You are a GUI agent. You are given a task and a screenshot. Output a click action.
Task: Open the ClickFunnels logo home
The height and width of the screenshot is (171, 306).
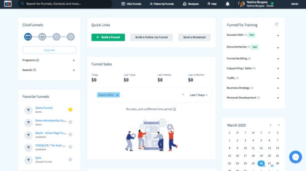point(8,4)
